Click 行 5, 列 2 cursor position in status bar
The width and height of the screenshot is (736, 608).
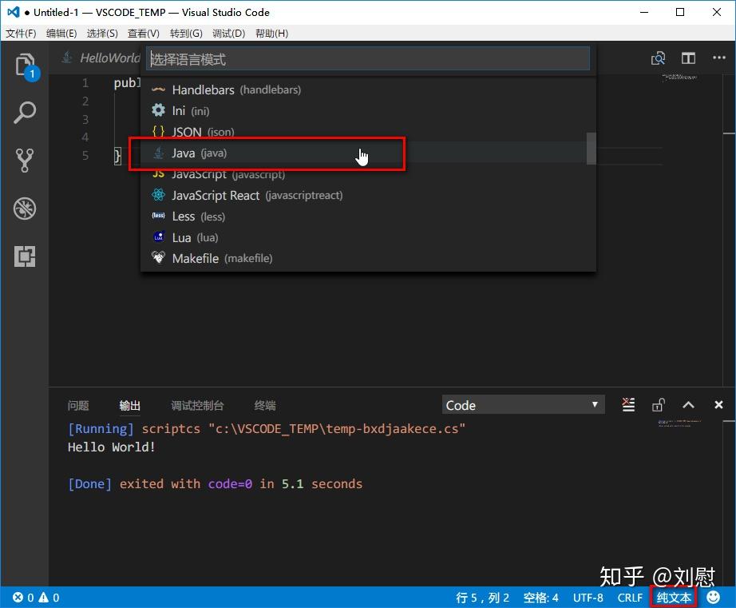click(482, 598)
